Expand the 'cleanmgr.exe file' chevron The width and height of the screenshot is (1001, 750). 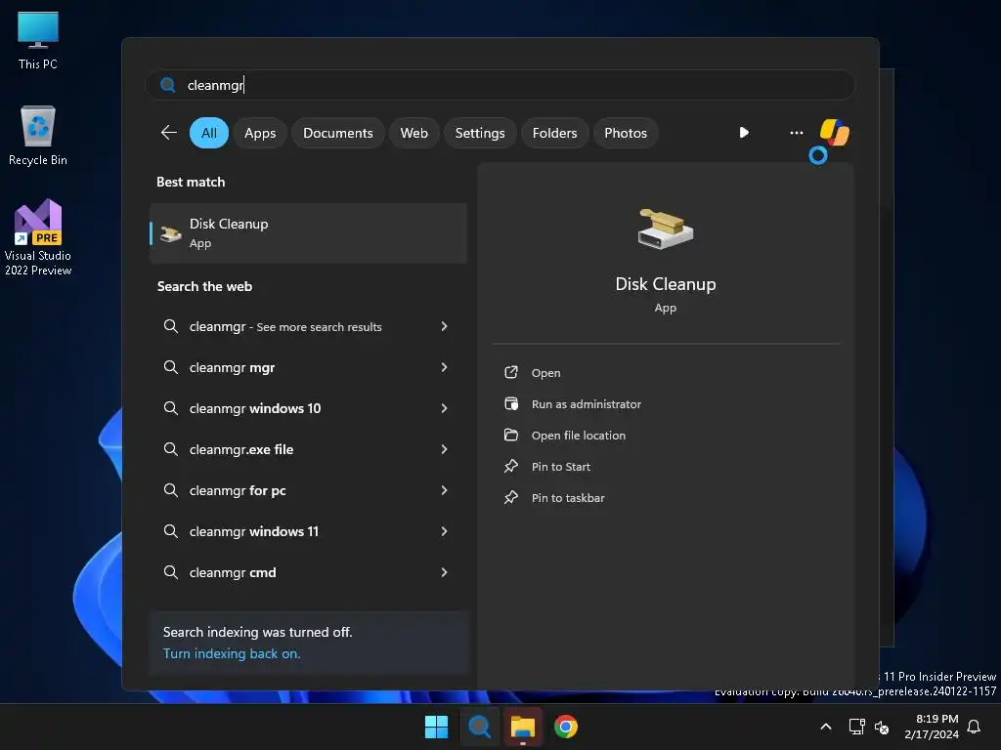445,449
